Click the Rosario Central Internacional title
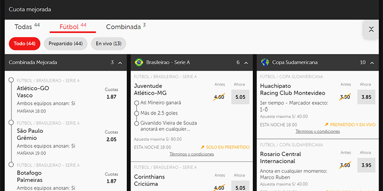 (x=281, y=158)
